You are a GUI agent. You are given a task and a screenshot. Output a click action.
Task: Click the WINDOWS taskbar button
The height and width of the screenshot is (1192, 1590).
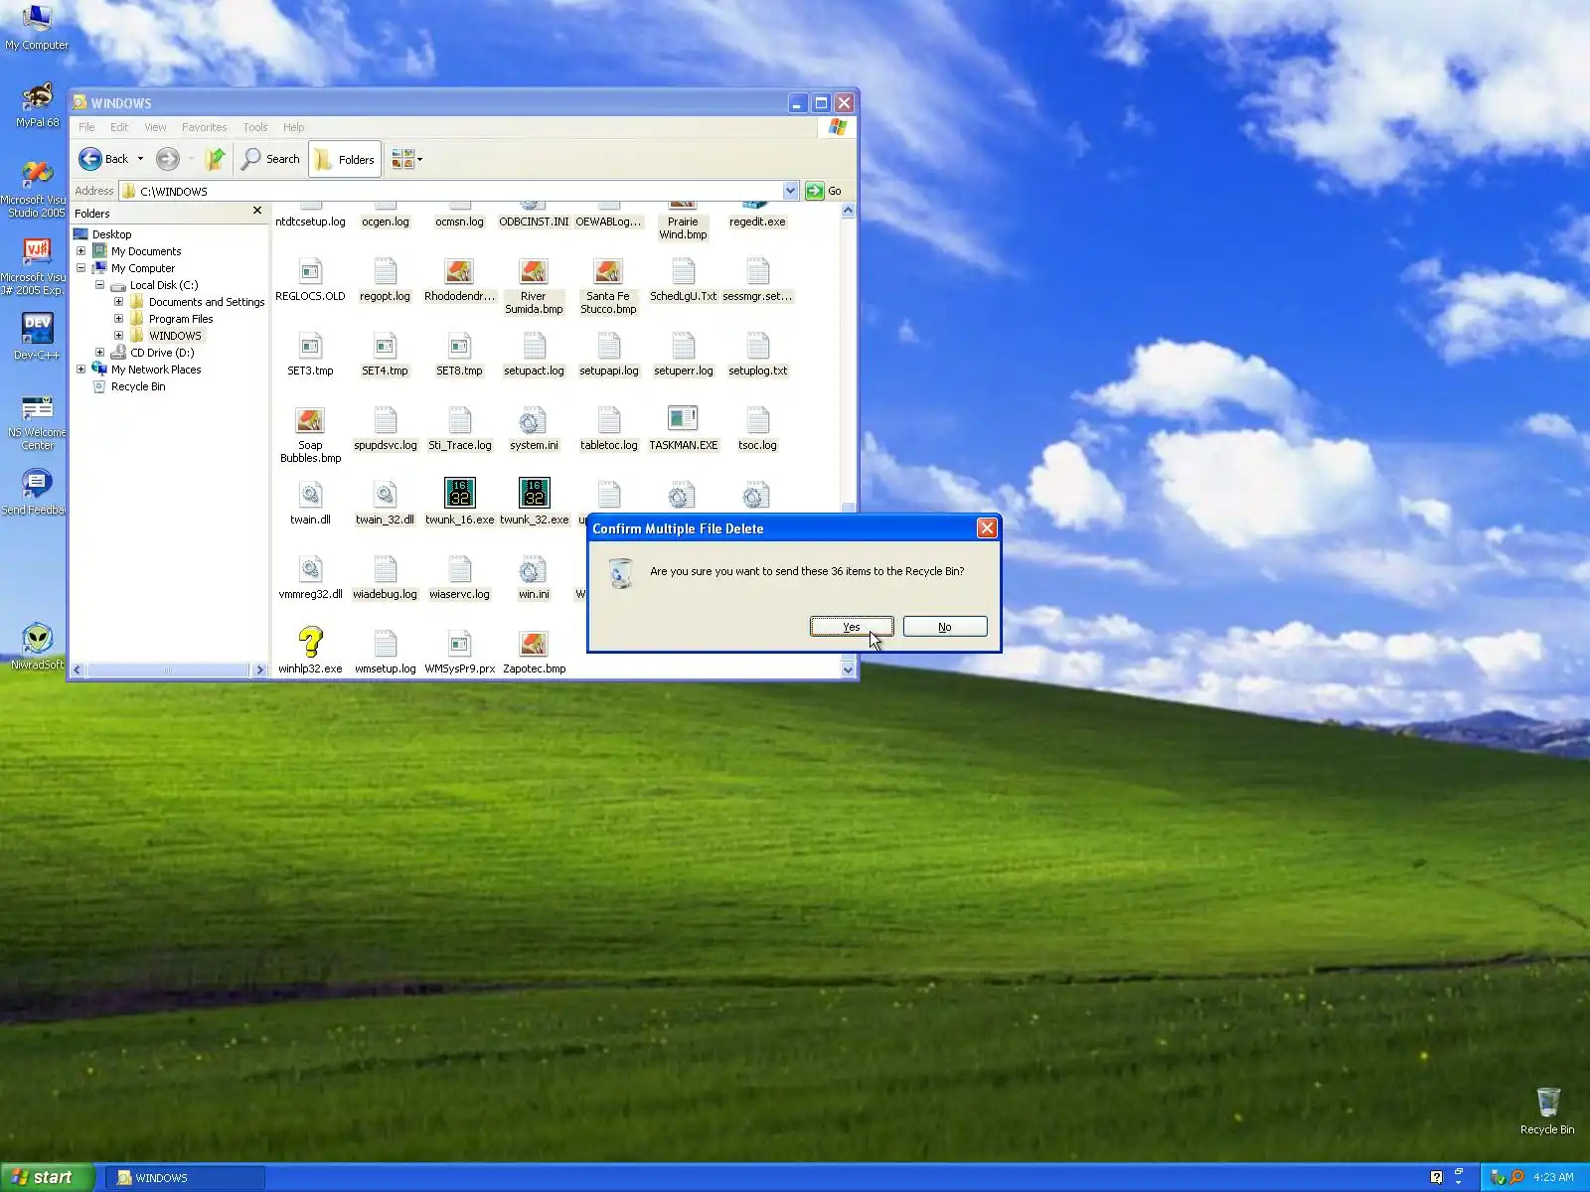click(186, 1177)
